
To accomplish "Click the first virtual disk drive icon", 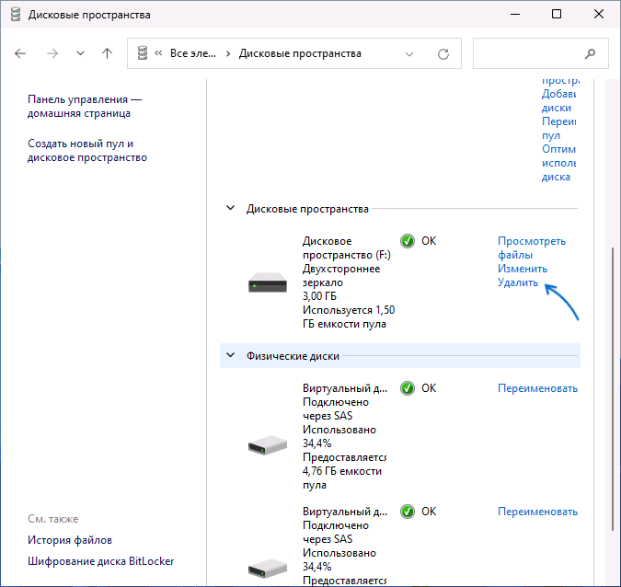I will tap(268, 445).
